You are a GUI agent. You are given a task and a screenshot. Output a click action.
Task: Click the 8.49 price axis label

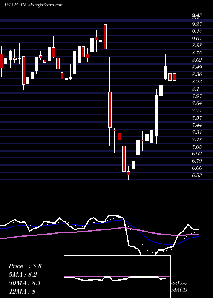pos(197,67)
